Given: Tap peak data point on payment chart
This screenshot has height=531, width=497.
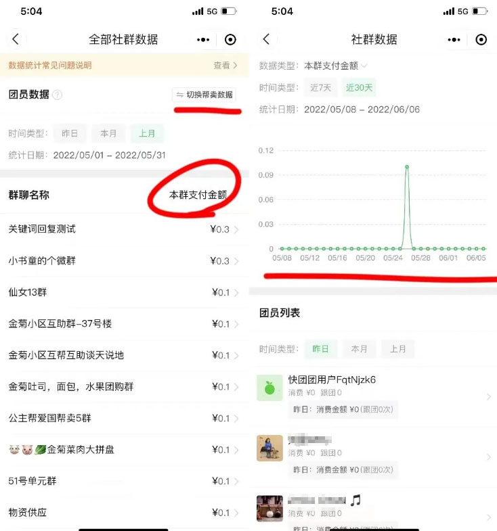Looking at the screenshot, I should 406,166.
